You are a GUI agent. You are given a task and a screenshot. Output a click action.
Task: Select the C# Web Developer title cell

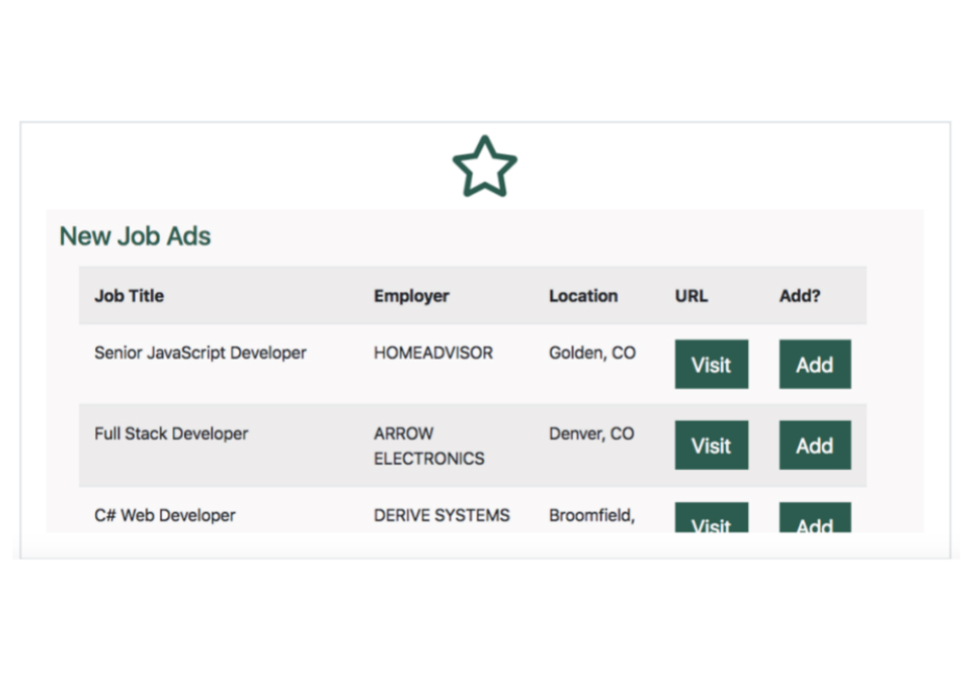[x=165, y=516]
